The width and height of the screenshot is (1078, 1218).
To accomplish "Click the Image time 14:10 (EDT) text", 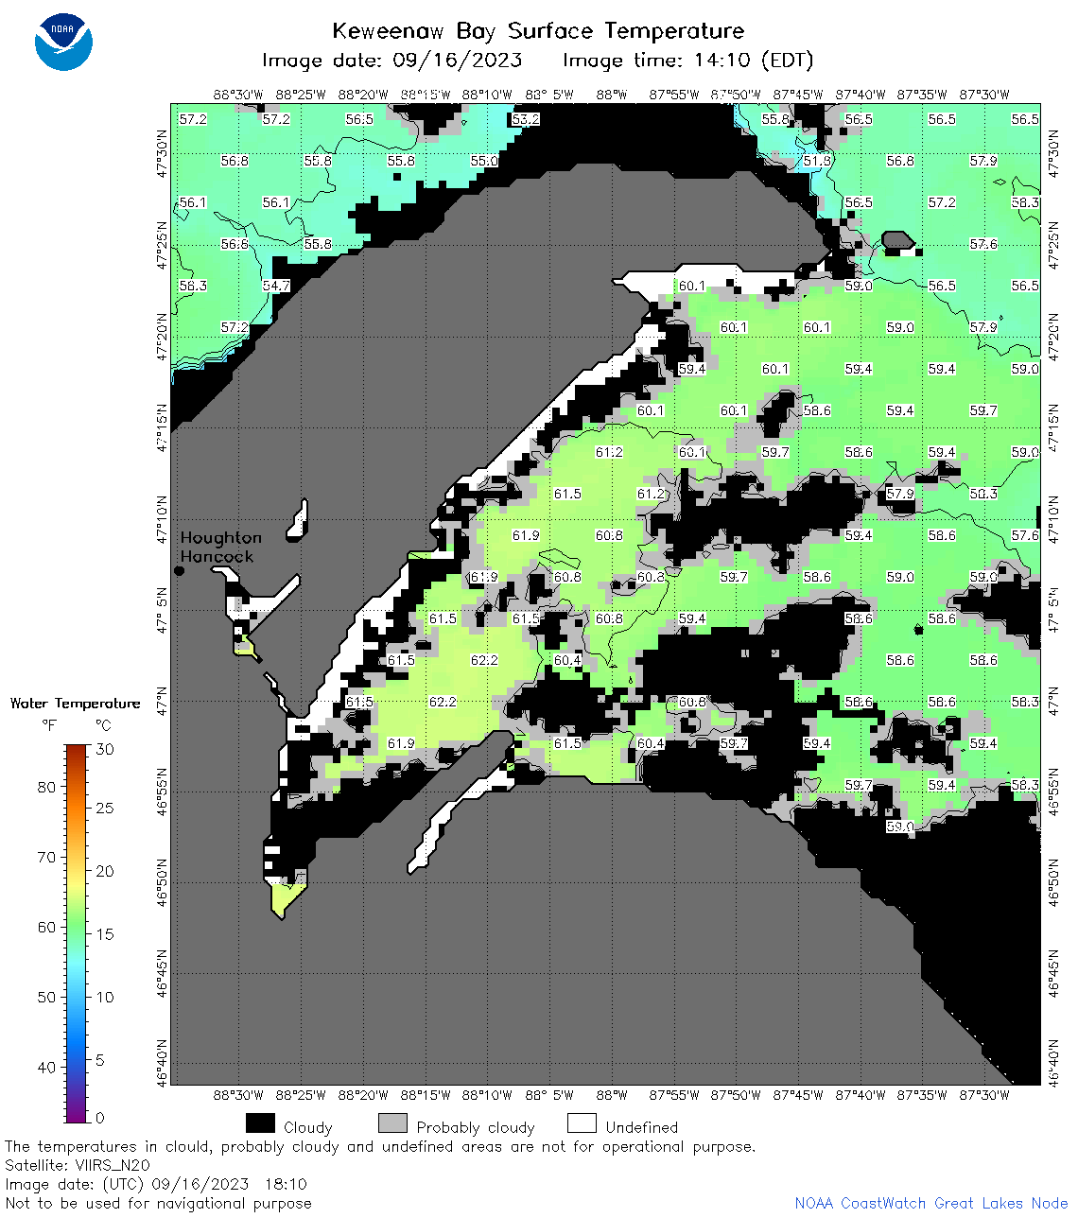I will (687, 61).
